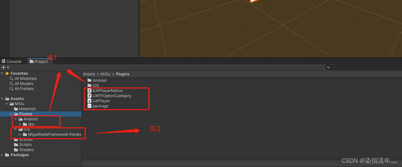Switch to the Project tab

(39, 62)
